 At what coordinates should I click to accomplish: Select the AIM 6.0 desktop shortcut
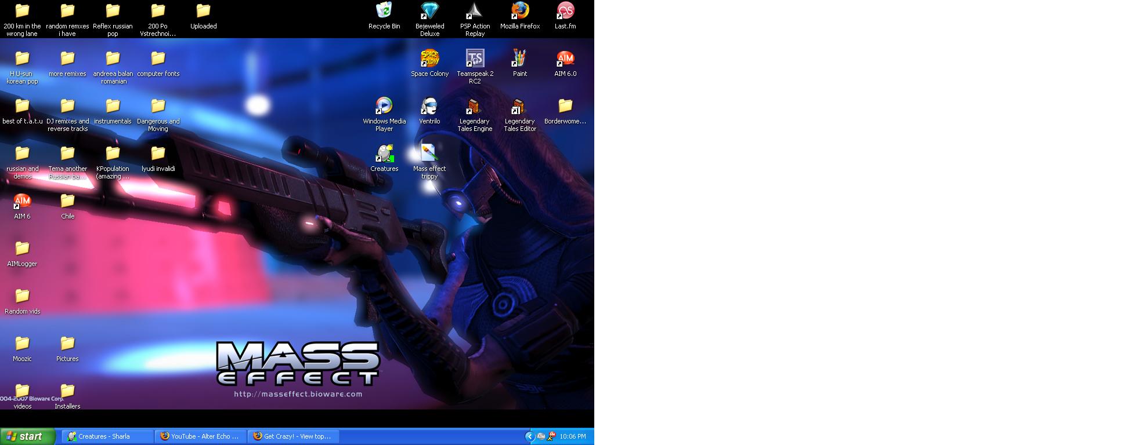[x=565, y=59]
